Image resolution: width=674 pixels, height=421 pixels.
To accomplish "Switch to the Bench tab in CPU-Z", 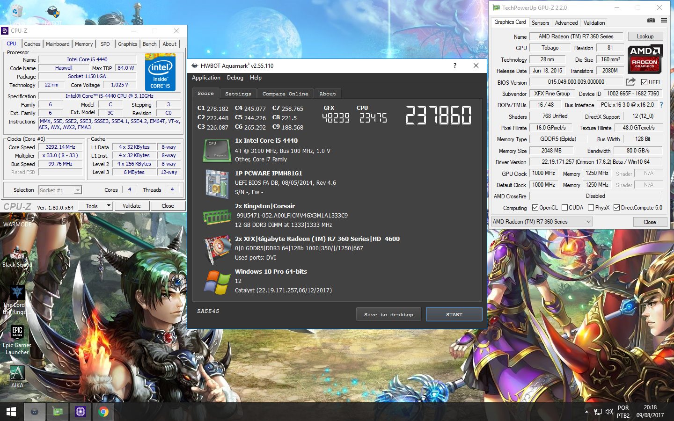I will (150, 44).
